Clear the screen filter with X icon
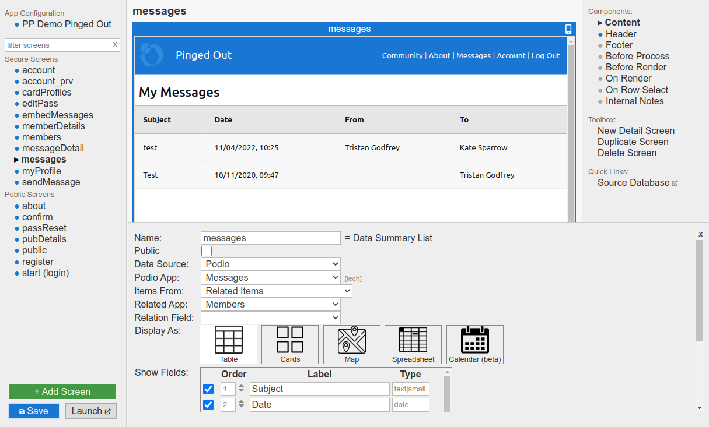 tap(115, 45)
